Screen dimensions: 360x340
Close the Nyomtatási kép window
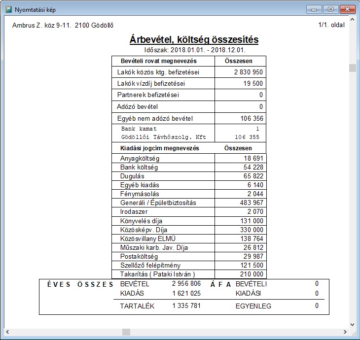pos(347,9)
